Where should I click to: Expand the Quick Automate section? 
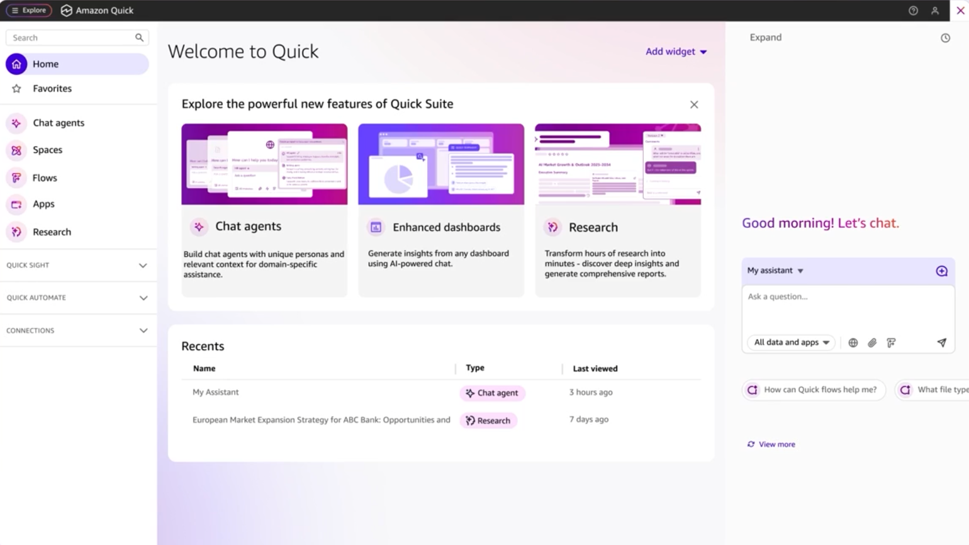point(77,298)
